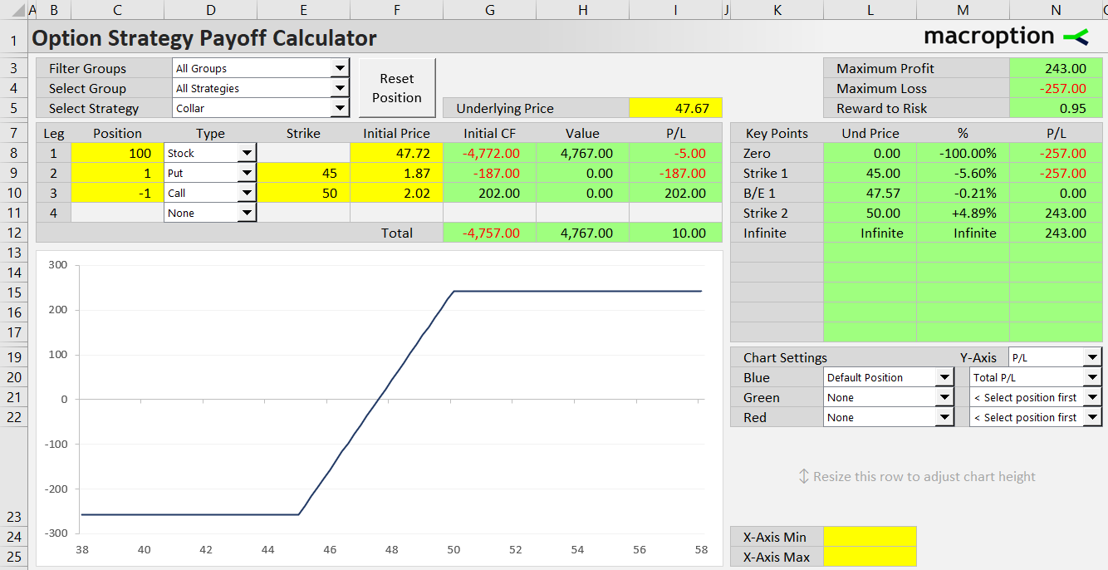Click the X-Axis Max input cell
The height and width of the screenshot is (570, 1108).
click(870, 557)
